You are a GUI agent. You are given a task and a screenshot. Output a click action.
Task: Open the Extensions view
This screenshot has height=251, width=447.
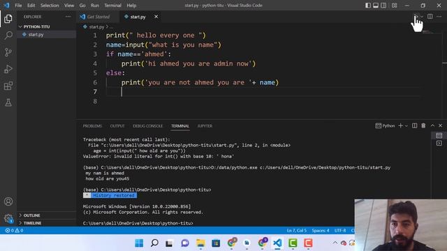click(x=8, y=86)
